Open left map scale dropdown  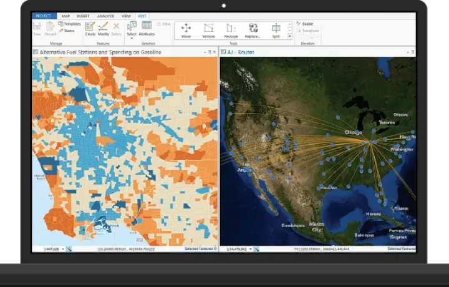pyautogui.click(x=62, y=249)
